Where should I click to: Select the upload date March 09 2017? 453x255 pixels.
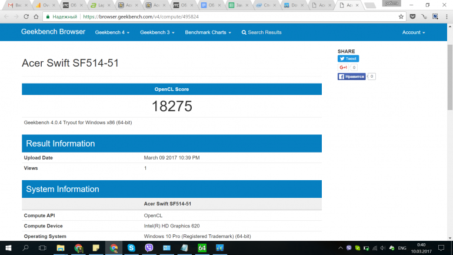(172, 158)
